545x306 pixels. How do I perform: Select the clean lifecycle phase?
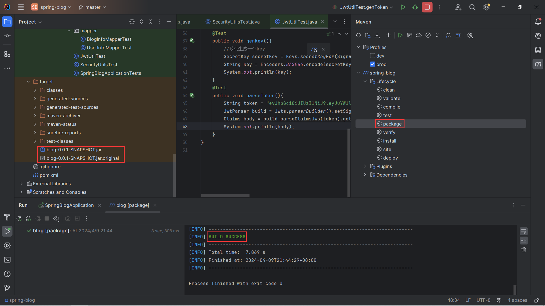click(x=389, y=90)
